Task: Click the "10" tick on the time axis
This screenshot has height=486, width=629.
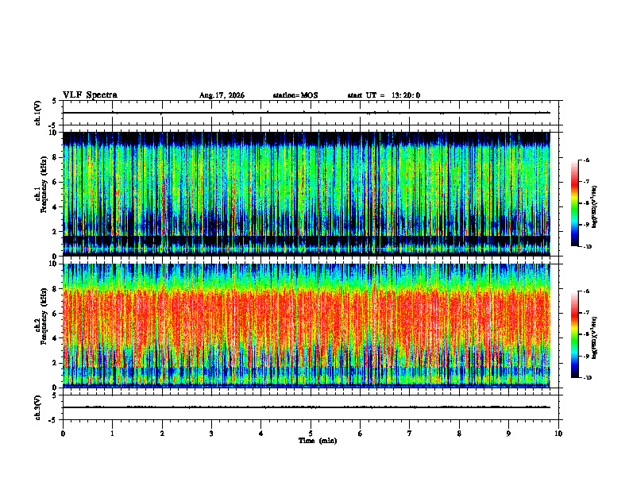Action: pyautogui.click(x=558, y=434)
